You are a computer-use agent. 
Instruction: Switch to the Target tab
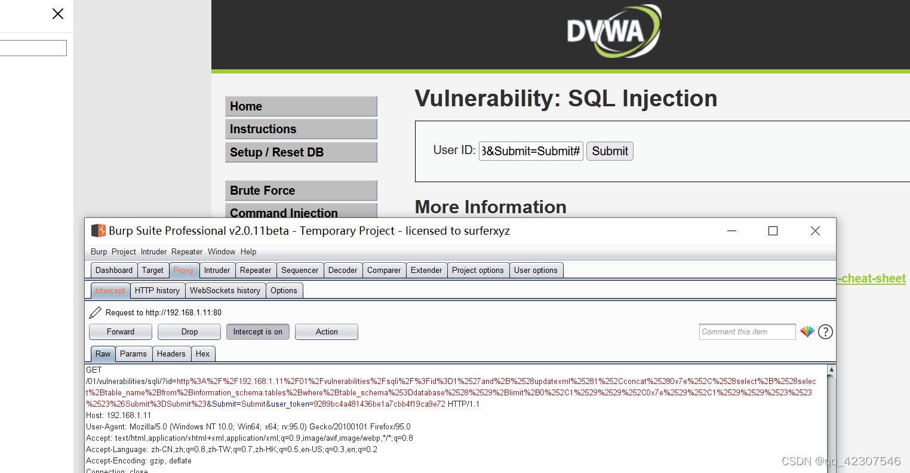click(x=153, y=270)
